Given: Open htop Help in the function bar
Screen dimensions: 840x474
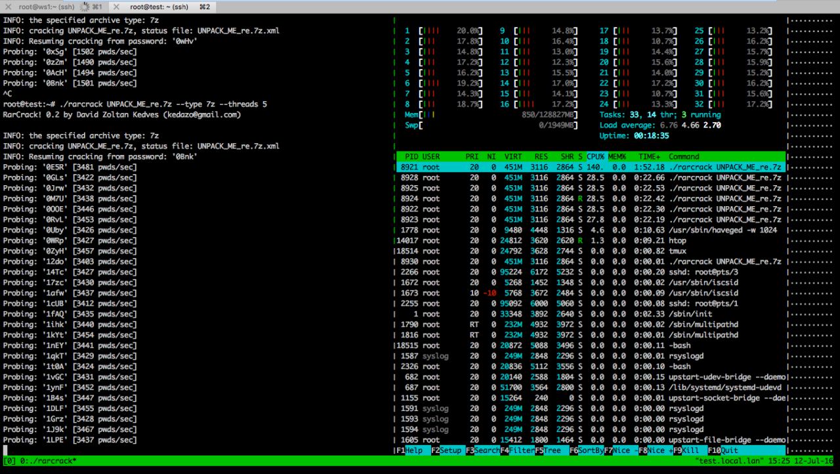Looking at the screenshot, I should [x=413, y=451].
